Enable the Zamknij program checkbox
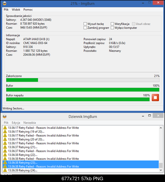Viewport: 165px width, 182px height. (85, 27)
